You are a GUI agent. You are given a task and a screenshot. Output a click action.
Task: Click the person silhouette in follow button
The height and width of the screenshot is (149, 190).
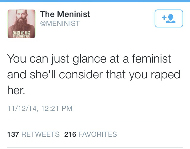[x=171, y=18]
